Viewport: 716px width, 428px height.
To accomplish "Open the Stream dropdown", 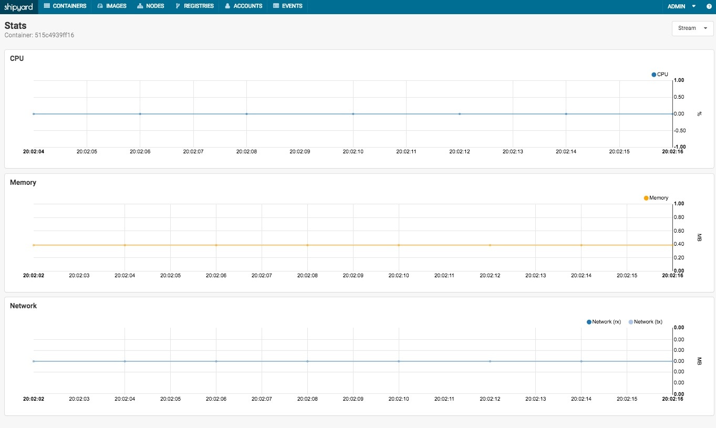I will pyautogui.click(x=692, y=28).
